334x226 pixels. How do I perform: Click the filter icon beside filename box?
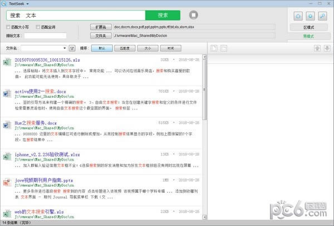pos(72,48)
